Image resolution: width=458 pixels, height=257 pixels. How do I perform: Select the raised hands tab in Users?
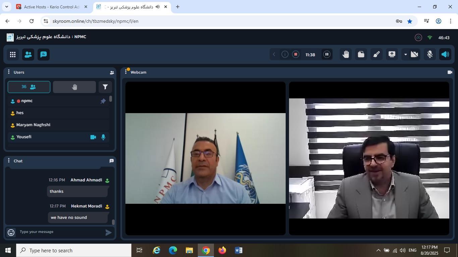pyautogui.click(x=74, y=87)
